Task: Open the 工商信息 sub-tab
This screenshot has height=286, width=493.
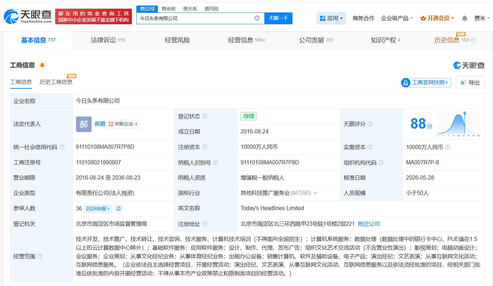Action: (x=21, y=82)
